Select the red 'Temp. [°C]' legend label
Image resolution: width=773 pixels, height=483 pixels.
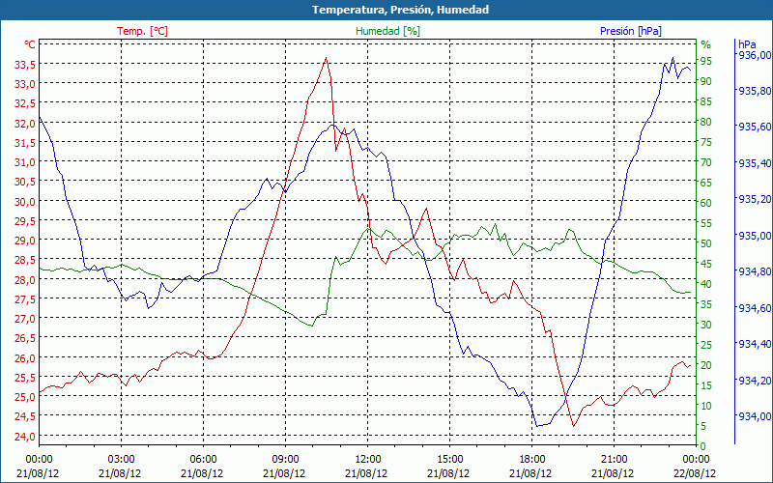(x=142, y=31)
